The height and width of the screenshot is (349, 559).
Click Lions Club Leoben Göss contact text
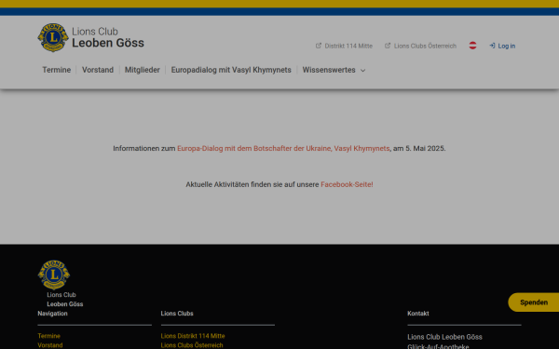[444, 337]
